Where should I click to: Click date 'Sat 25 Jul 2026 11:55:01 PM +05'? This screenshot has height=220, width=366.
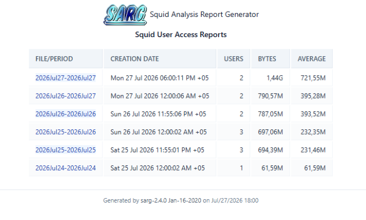point(157,150)
